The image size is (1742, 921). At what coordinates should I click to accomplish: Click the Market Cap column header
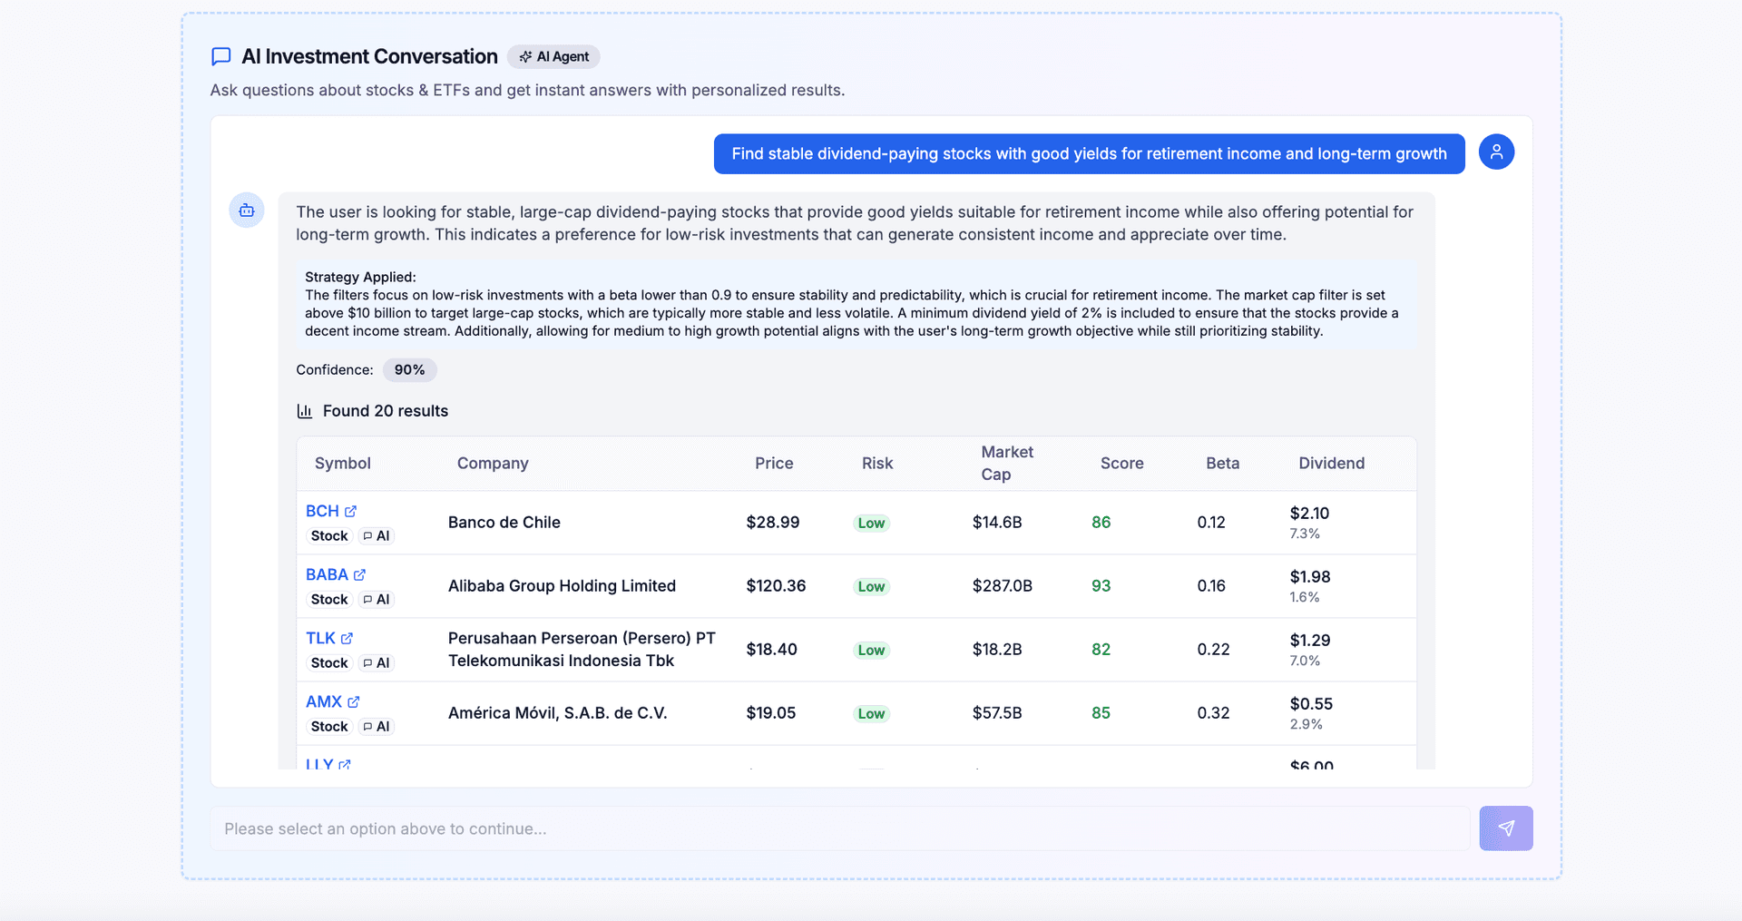point(1006,463)
